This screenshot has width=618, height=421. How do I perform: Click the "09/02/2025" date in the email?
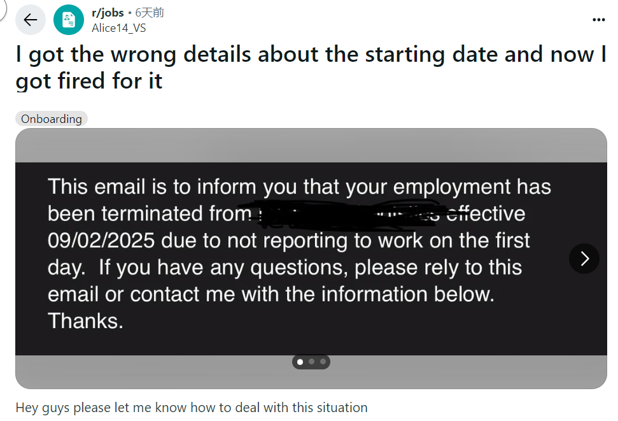101,241
